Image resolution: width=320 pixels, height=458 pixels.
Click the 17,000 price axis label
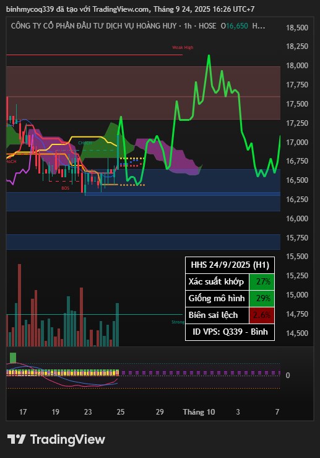pos(297,143)
